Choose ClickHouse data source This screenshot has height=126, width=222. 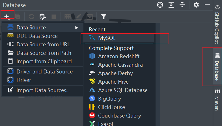119,107
